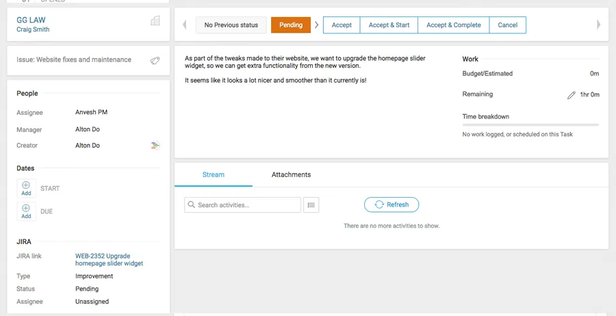Click the tag icon next to Issue
Viewport: 616px width, 316px height.
[155, 60]
